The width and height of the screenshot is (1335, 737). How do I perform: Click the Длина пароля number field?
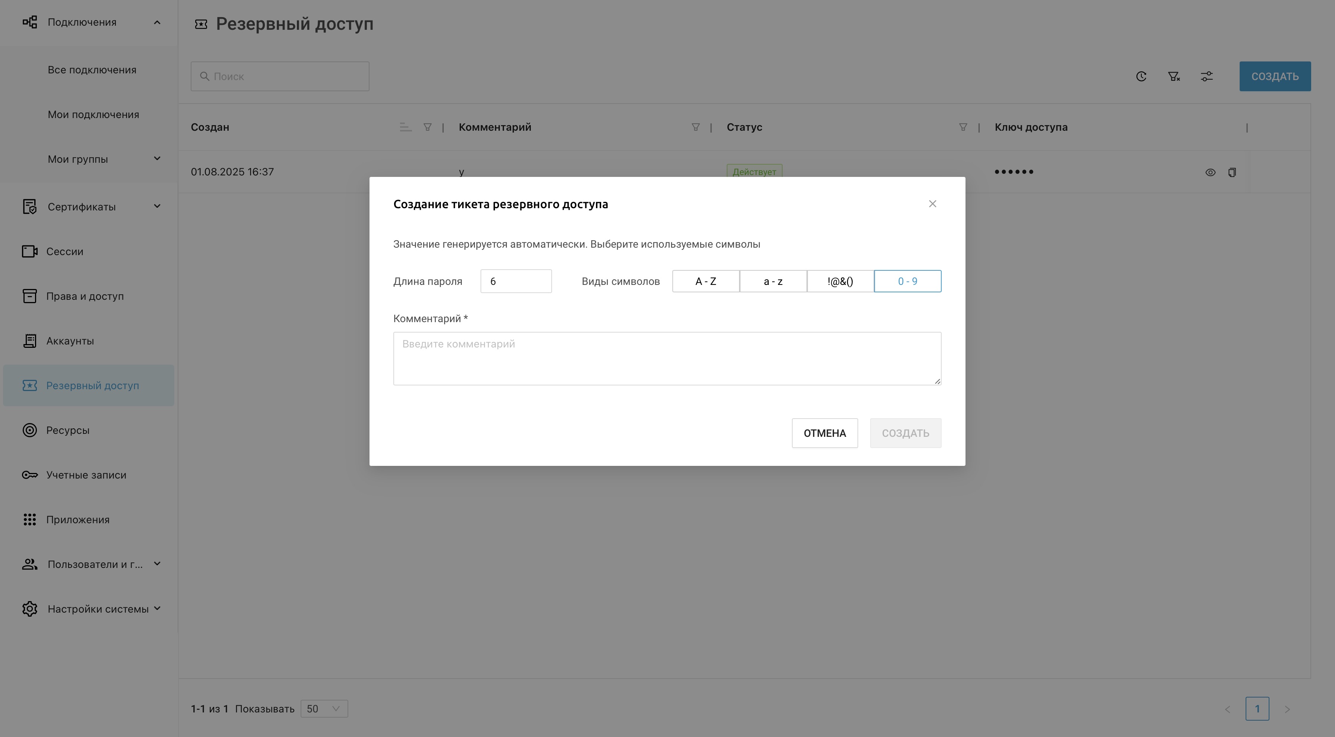click(x=516, y=282)
